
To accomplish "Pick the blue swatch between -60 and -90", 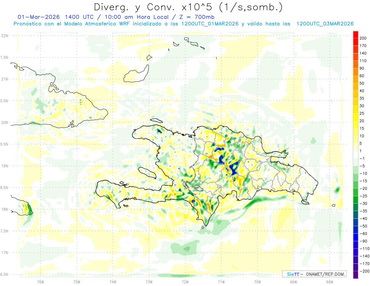I will click(356, 237).
